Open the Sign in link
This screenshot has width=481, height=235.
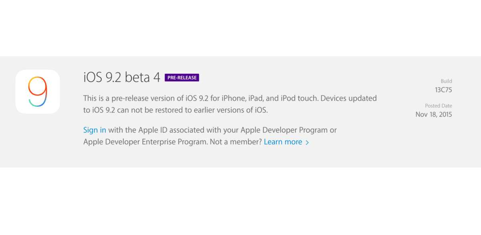pyautogui.click(x=95, y=130)
